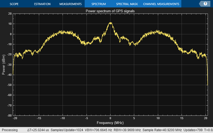Click the spectrum peak at 0 MHz
Image resolution: width=213 pixels, height=133 pixels.
(x=110, y=23)
